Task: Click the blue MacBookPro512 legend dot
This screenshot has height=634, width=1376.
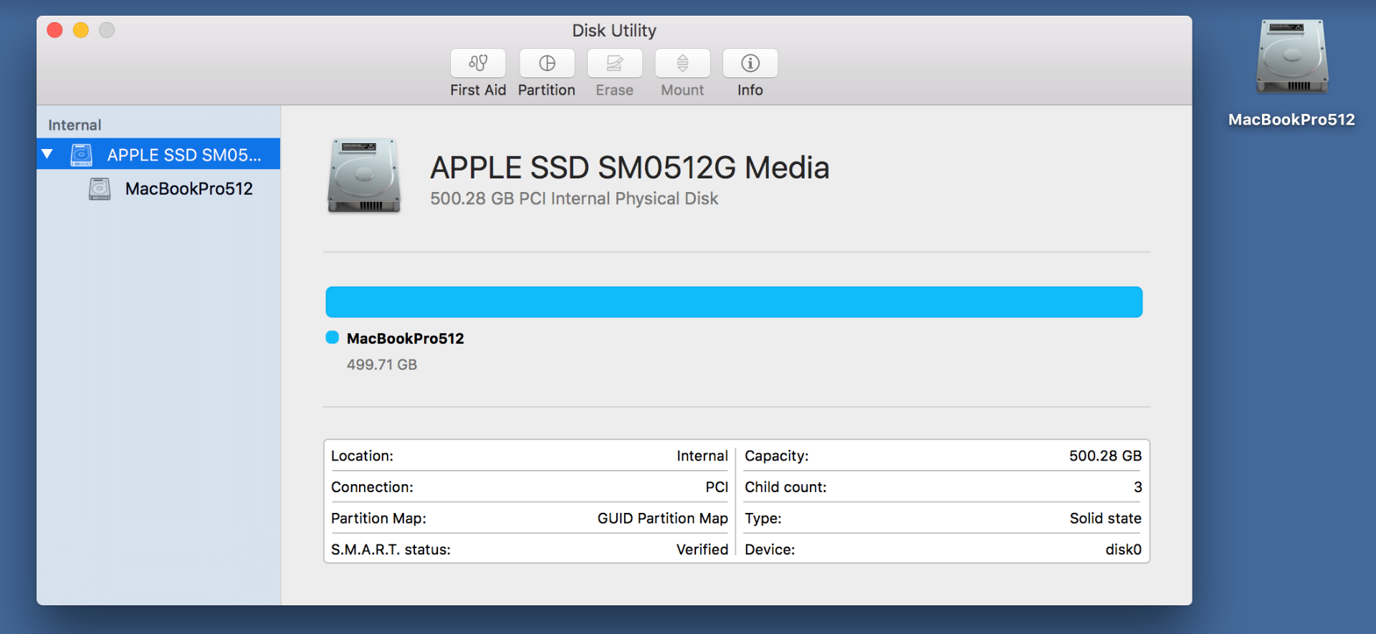Action: pos(332,337)
